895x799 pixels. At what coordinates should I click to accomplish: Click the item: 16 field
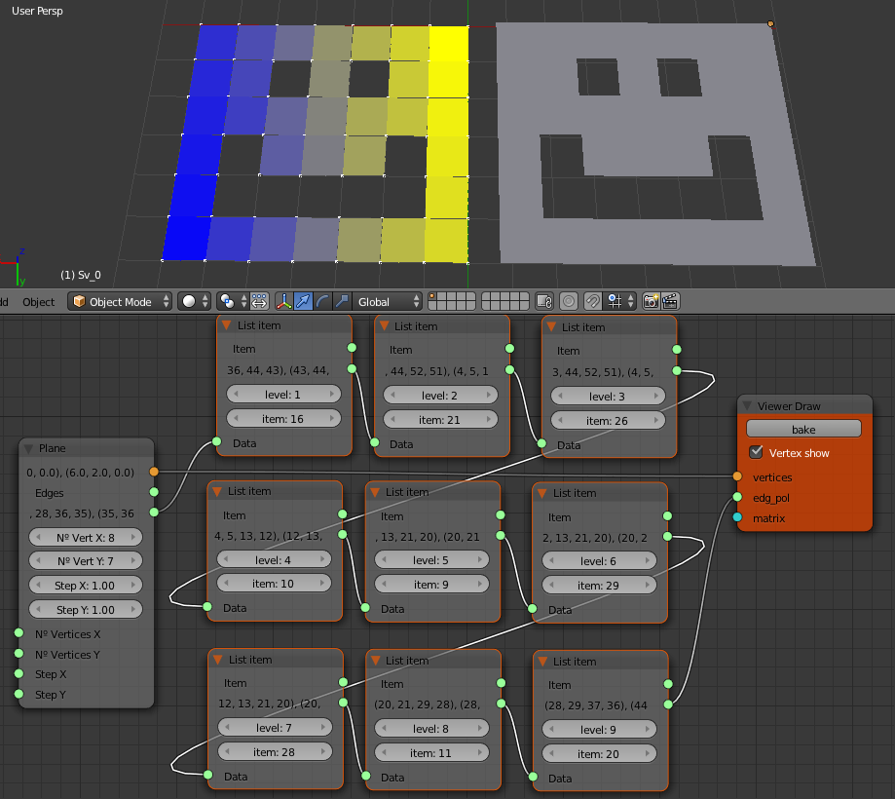[x=283, y=419]
